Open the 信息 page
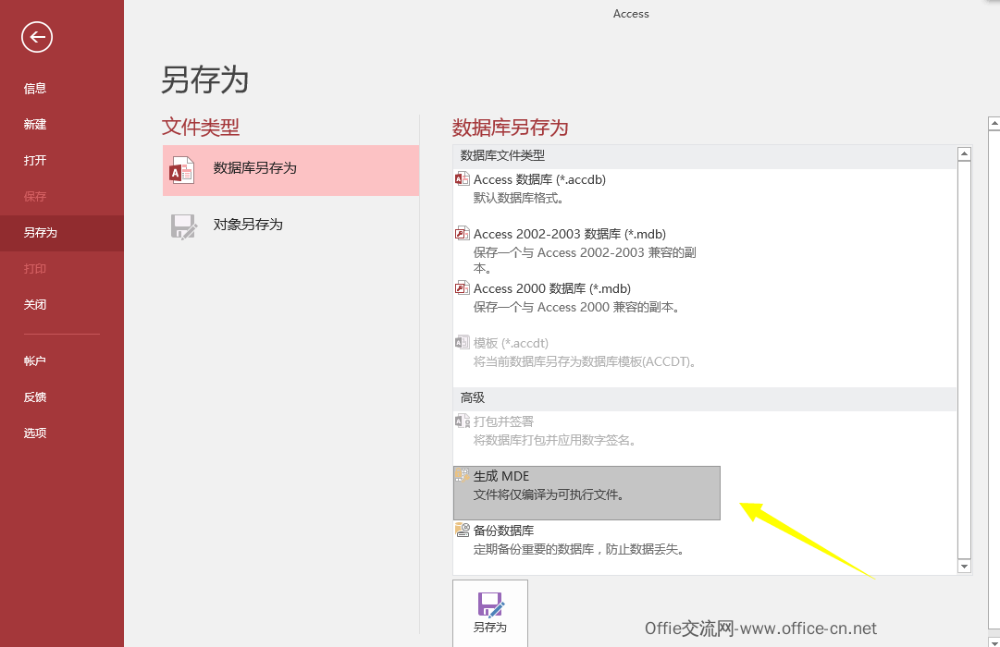Screen dimensions: 1000x647 pos(62,89)
